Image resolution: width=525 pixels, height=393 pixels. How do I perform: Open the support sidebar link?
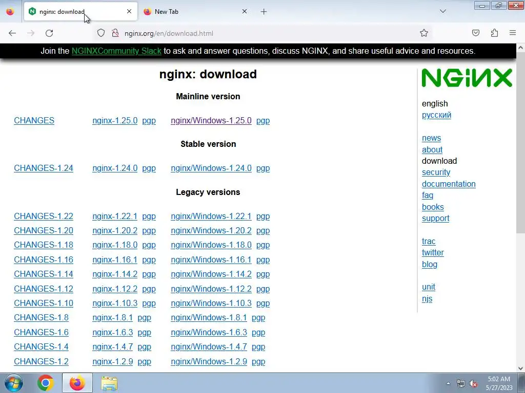436,218
